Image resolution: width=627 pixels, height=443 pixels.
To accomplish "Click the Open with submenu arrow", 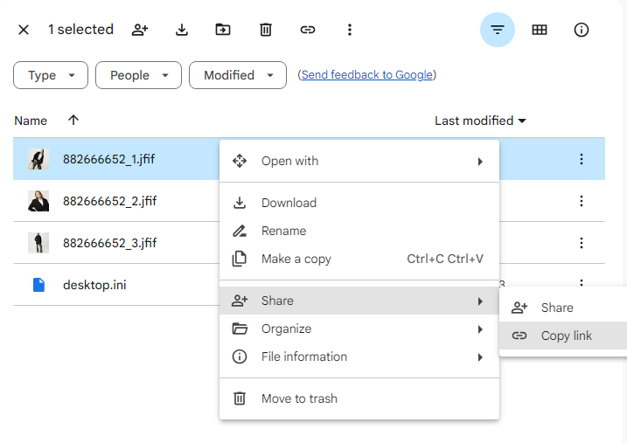I will (480, 162).
